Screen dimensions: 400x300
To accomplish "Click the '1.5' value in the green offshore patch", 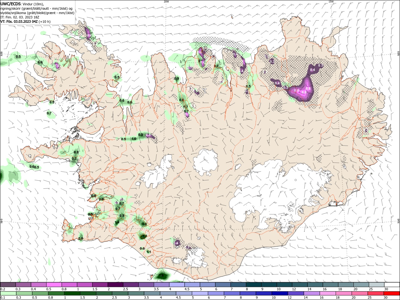I will click(x=162, y=276).
